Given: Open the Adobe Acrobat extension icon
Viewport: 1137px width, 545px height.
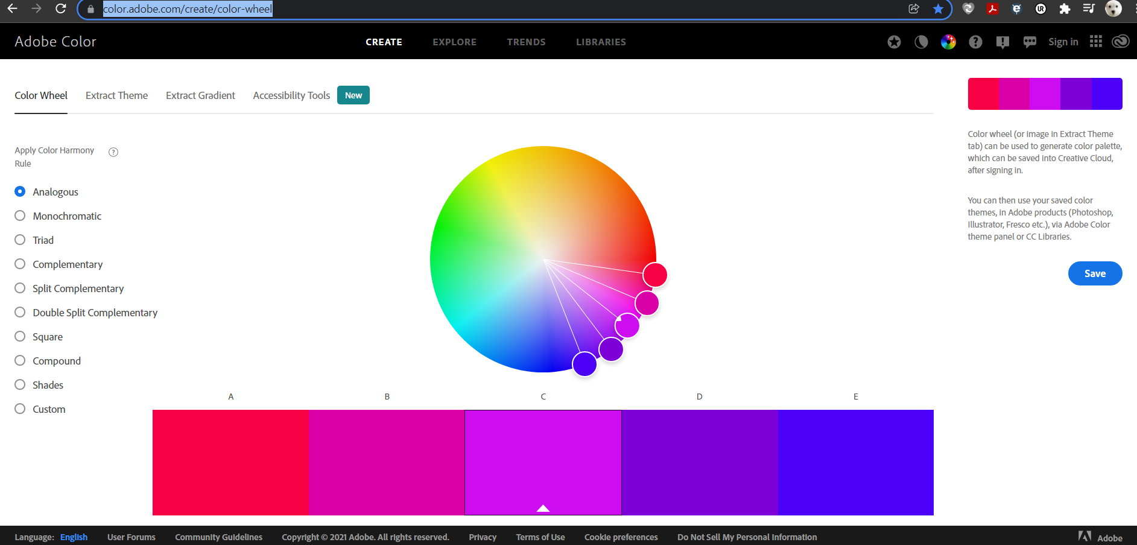Looking at the screenshot, I should point(992,8).
